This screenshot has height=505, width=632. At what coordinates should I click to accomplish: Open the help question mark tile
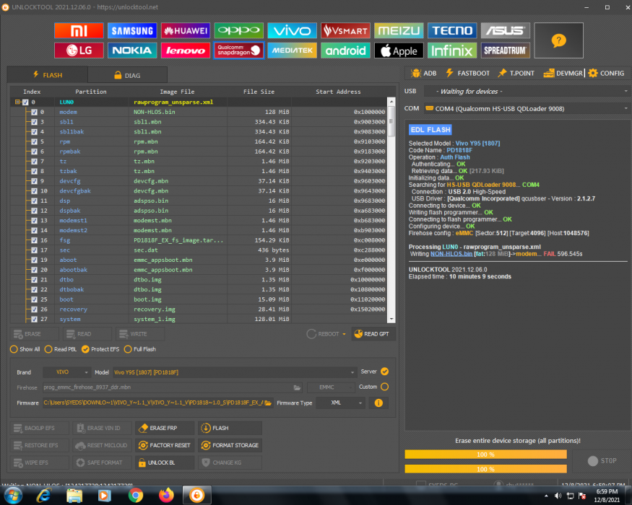coord(558,40)
